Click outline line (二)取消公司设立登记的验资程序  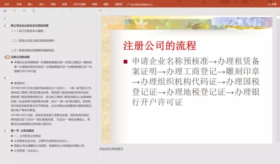[x=33, y=41]
